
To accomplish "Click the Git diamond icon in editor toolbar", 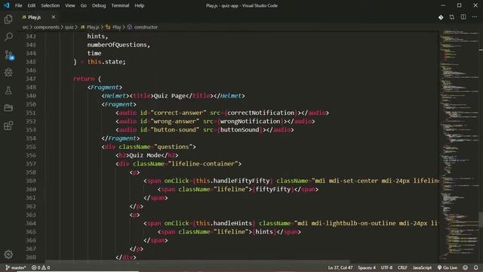I will point(441,17).
